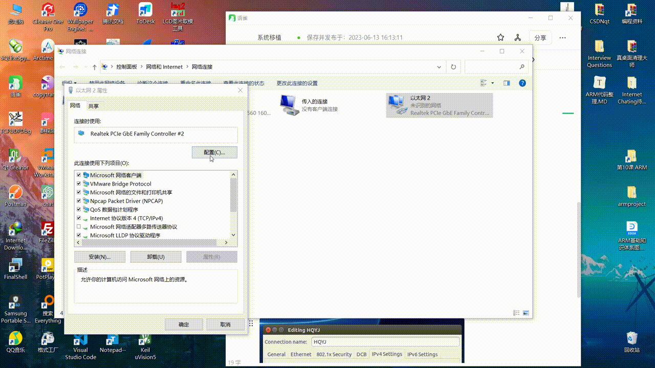Click the 搜索 Everything desktop icon
Screen dimensions: 655x368
48,309
